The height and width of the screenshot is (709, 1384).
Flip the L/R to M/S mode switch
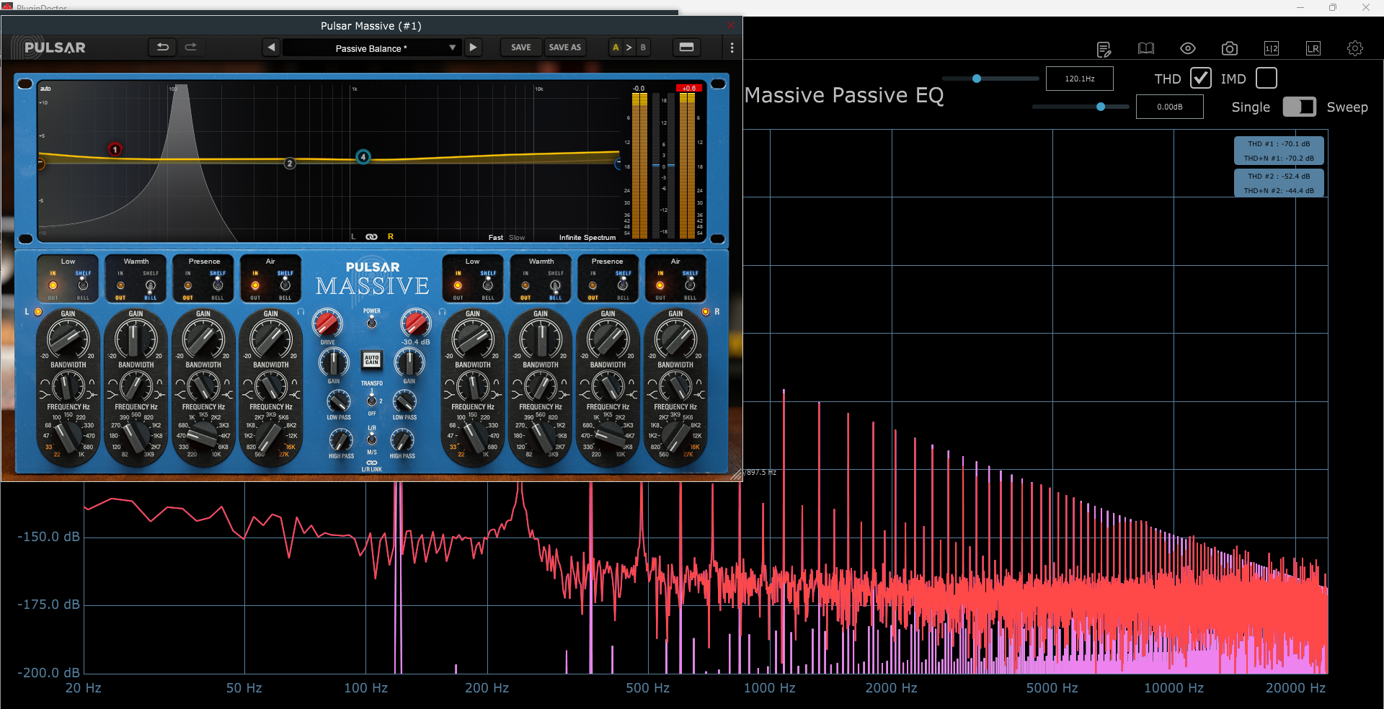(371, 440)
